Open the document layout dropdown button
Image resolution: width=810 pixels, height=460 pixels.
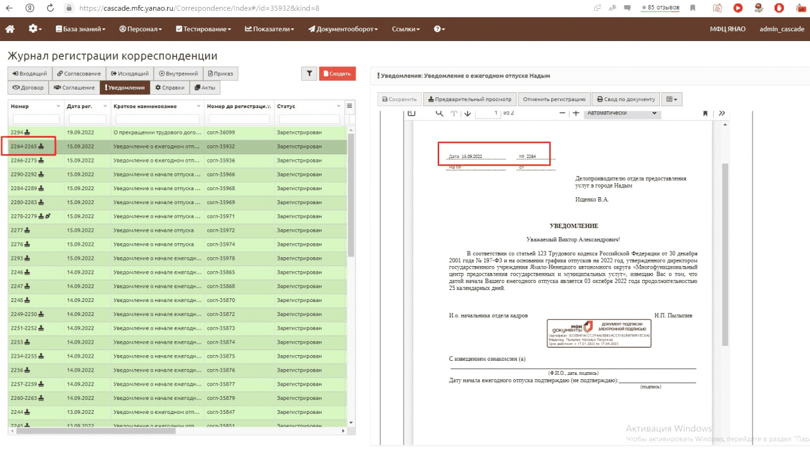pyautogui.click(x=671, y=99)
